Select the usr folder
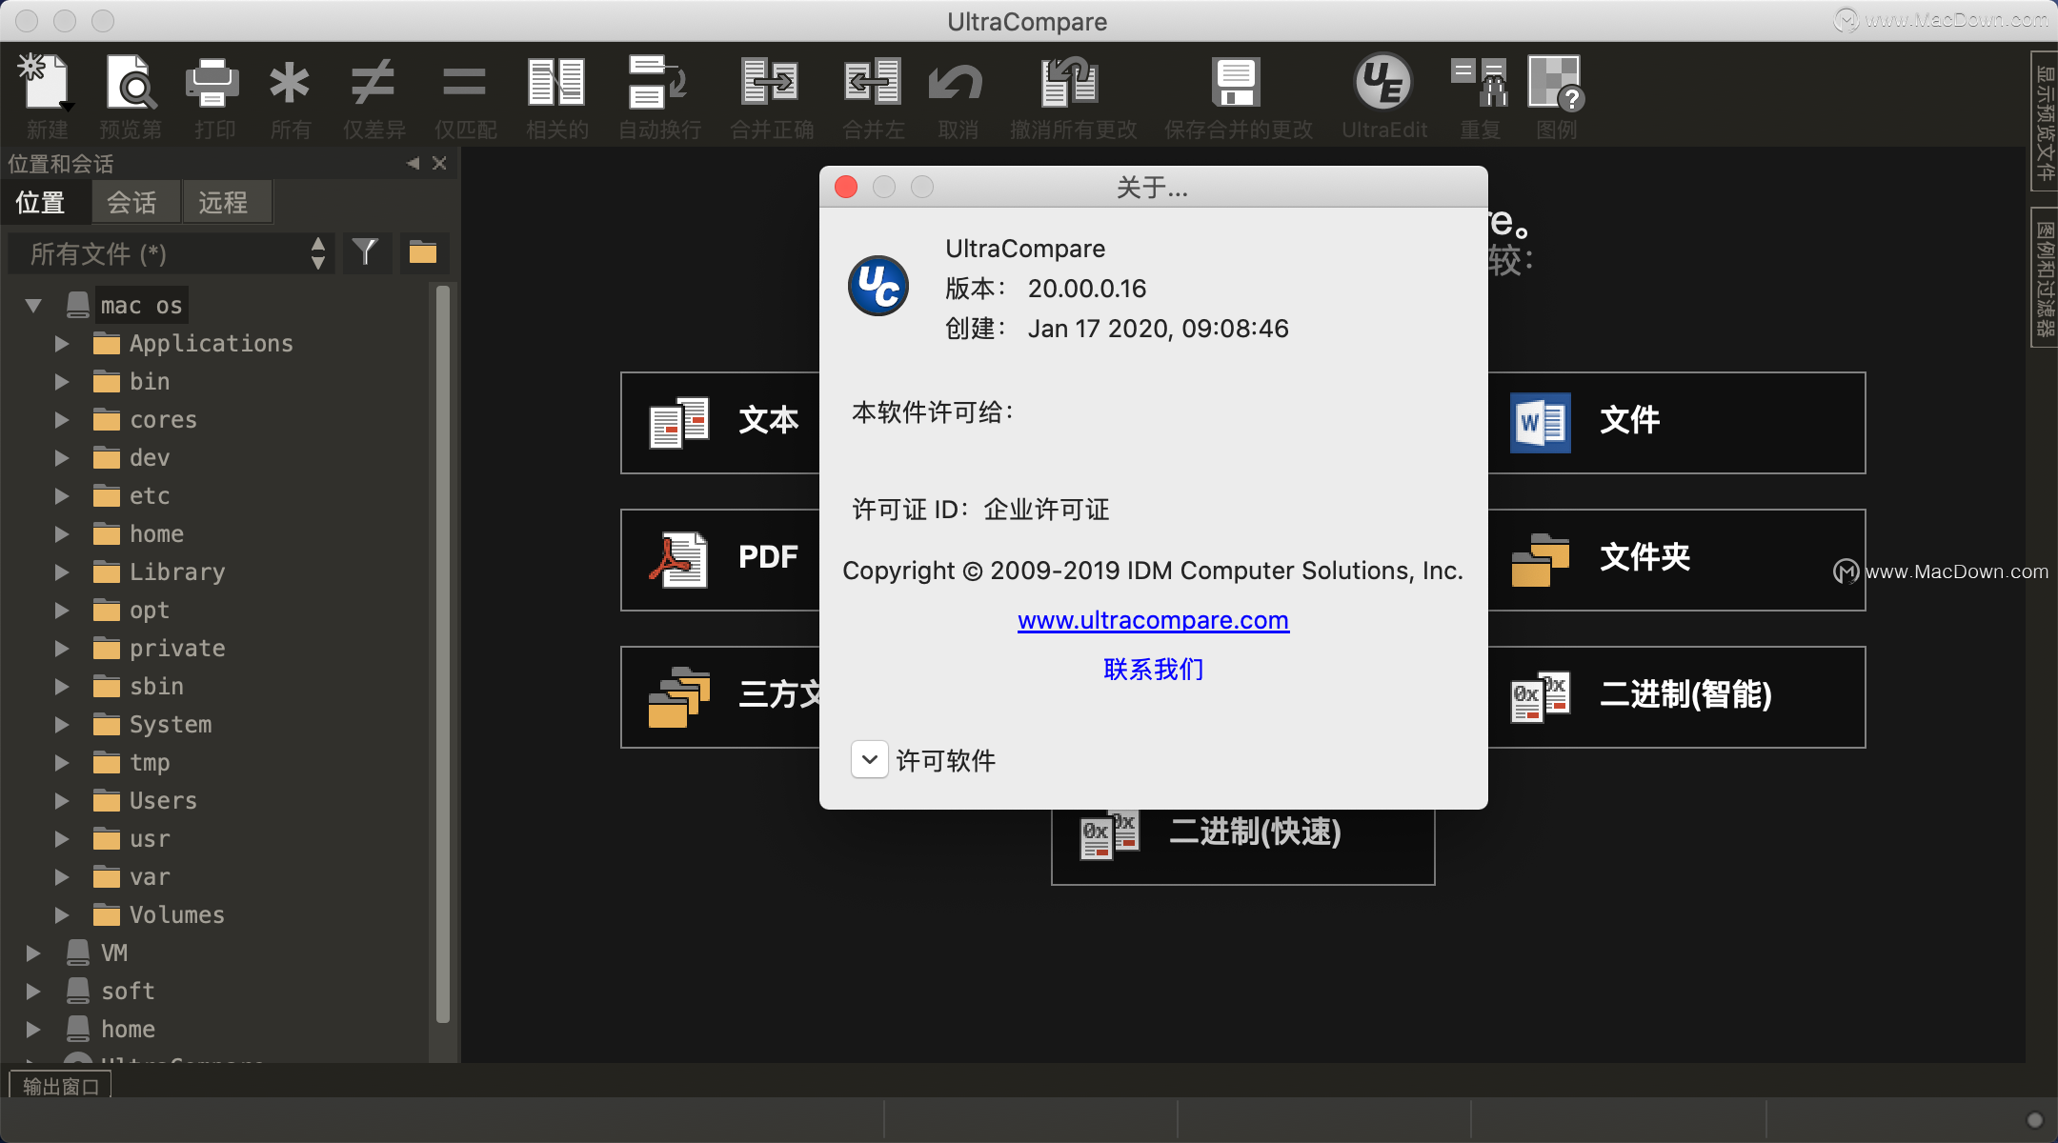Screen dimensions: 2058x1143 coord(150,839)
